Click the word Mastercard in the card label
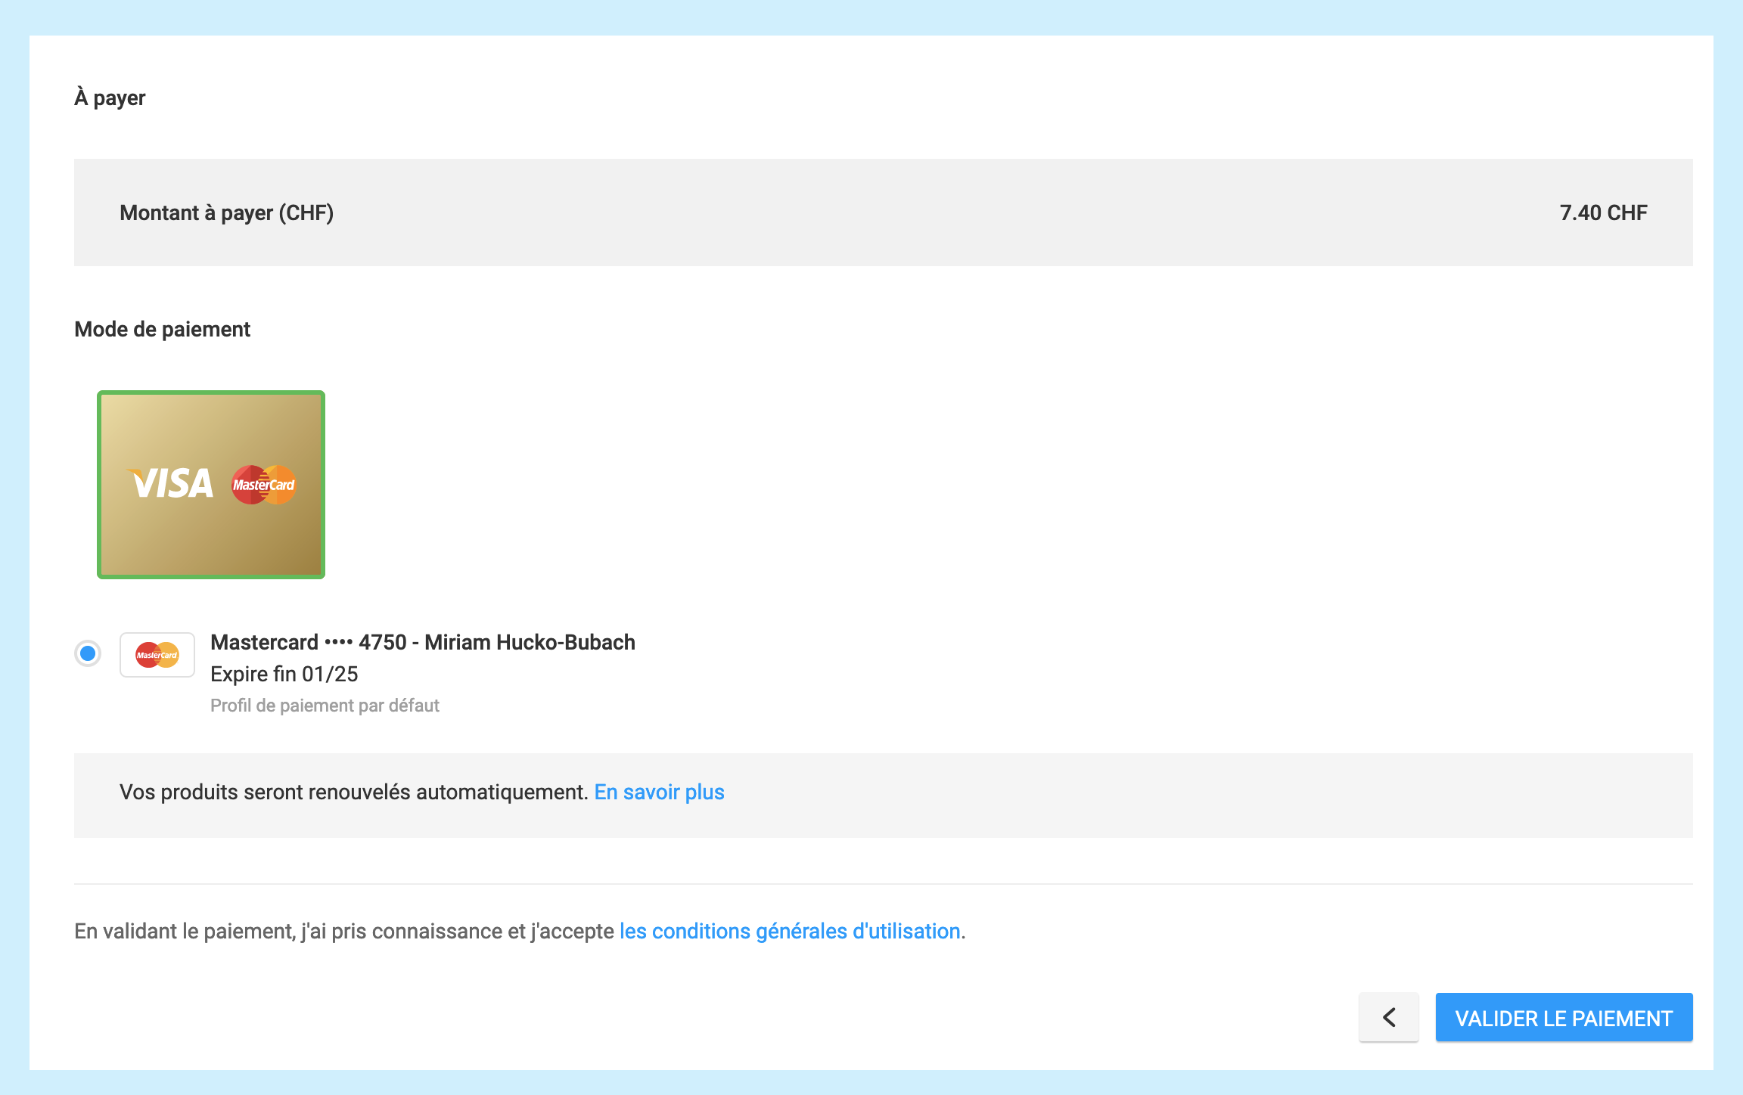 point(264,642)
